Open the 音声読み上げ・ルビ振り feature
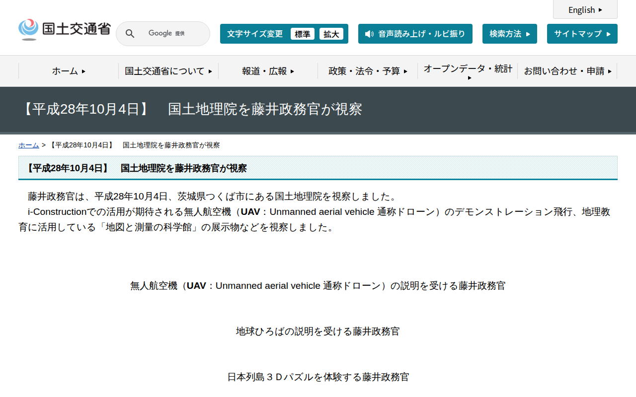 (415, 34)
